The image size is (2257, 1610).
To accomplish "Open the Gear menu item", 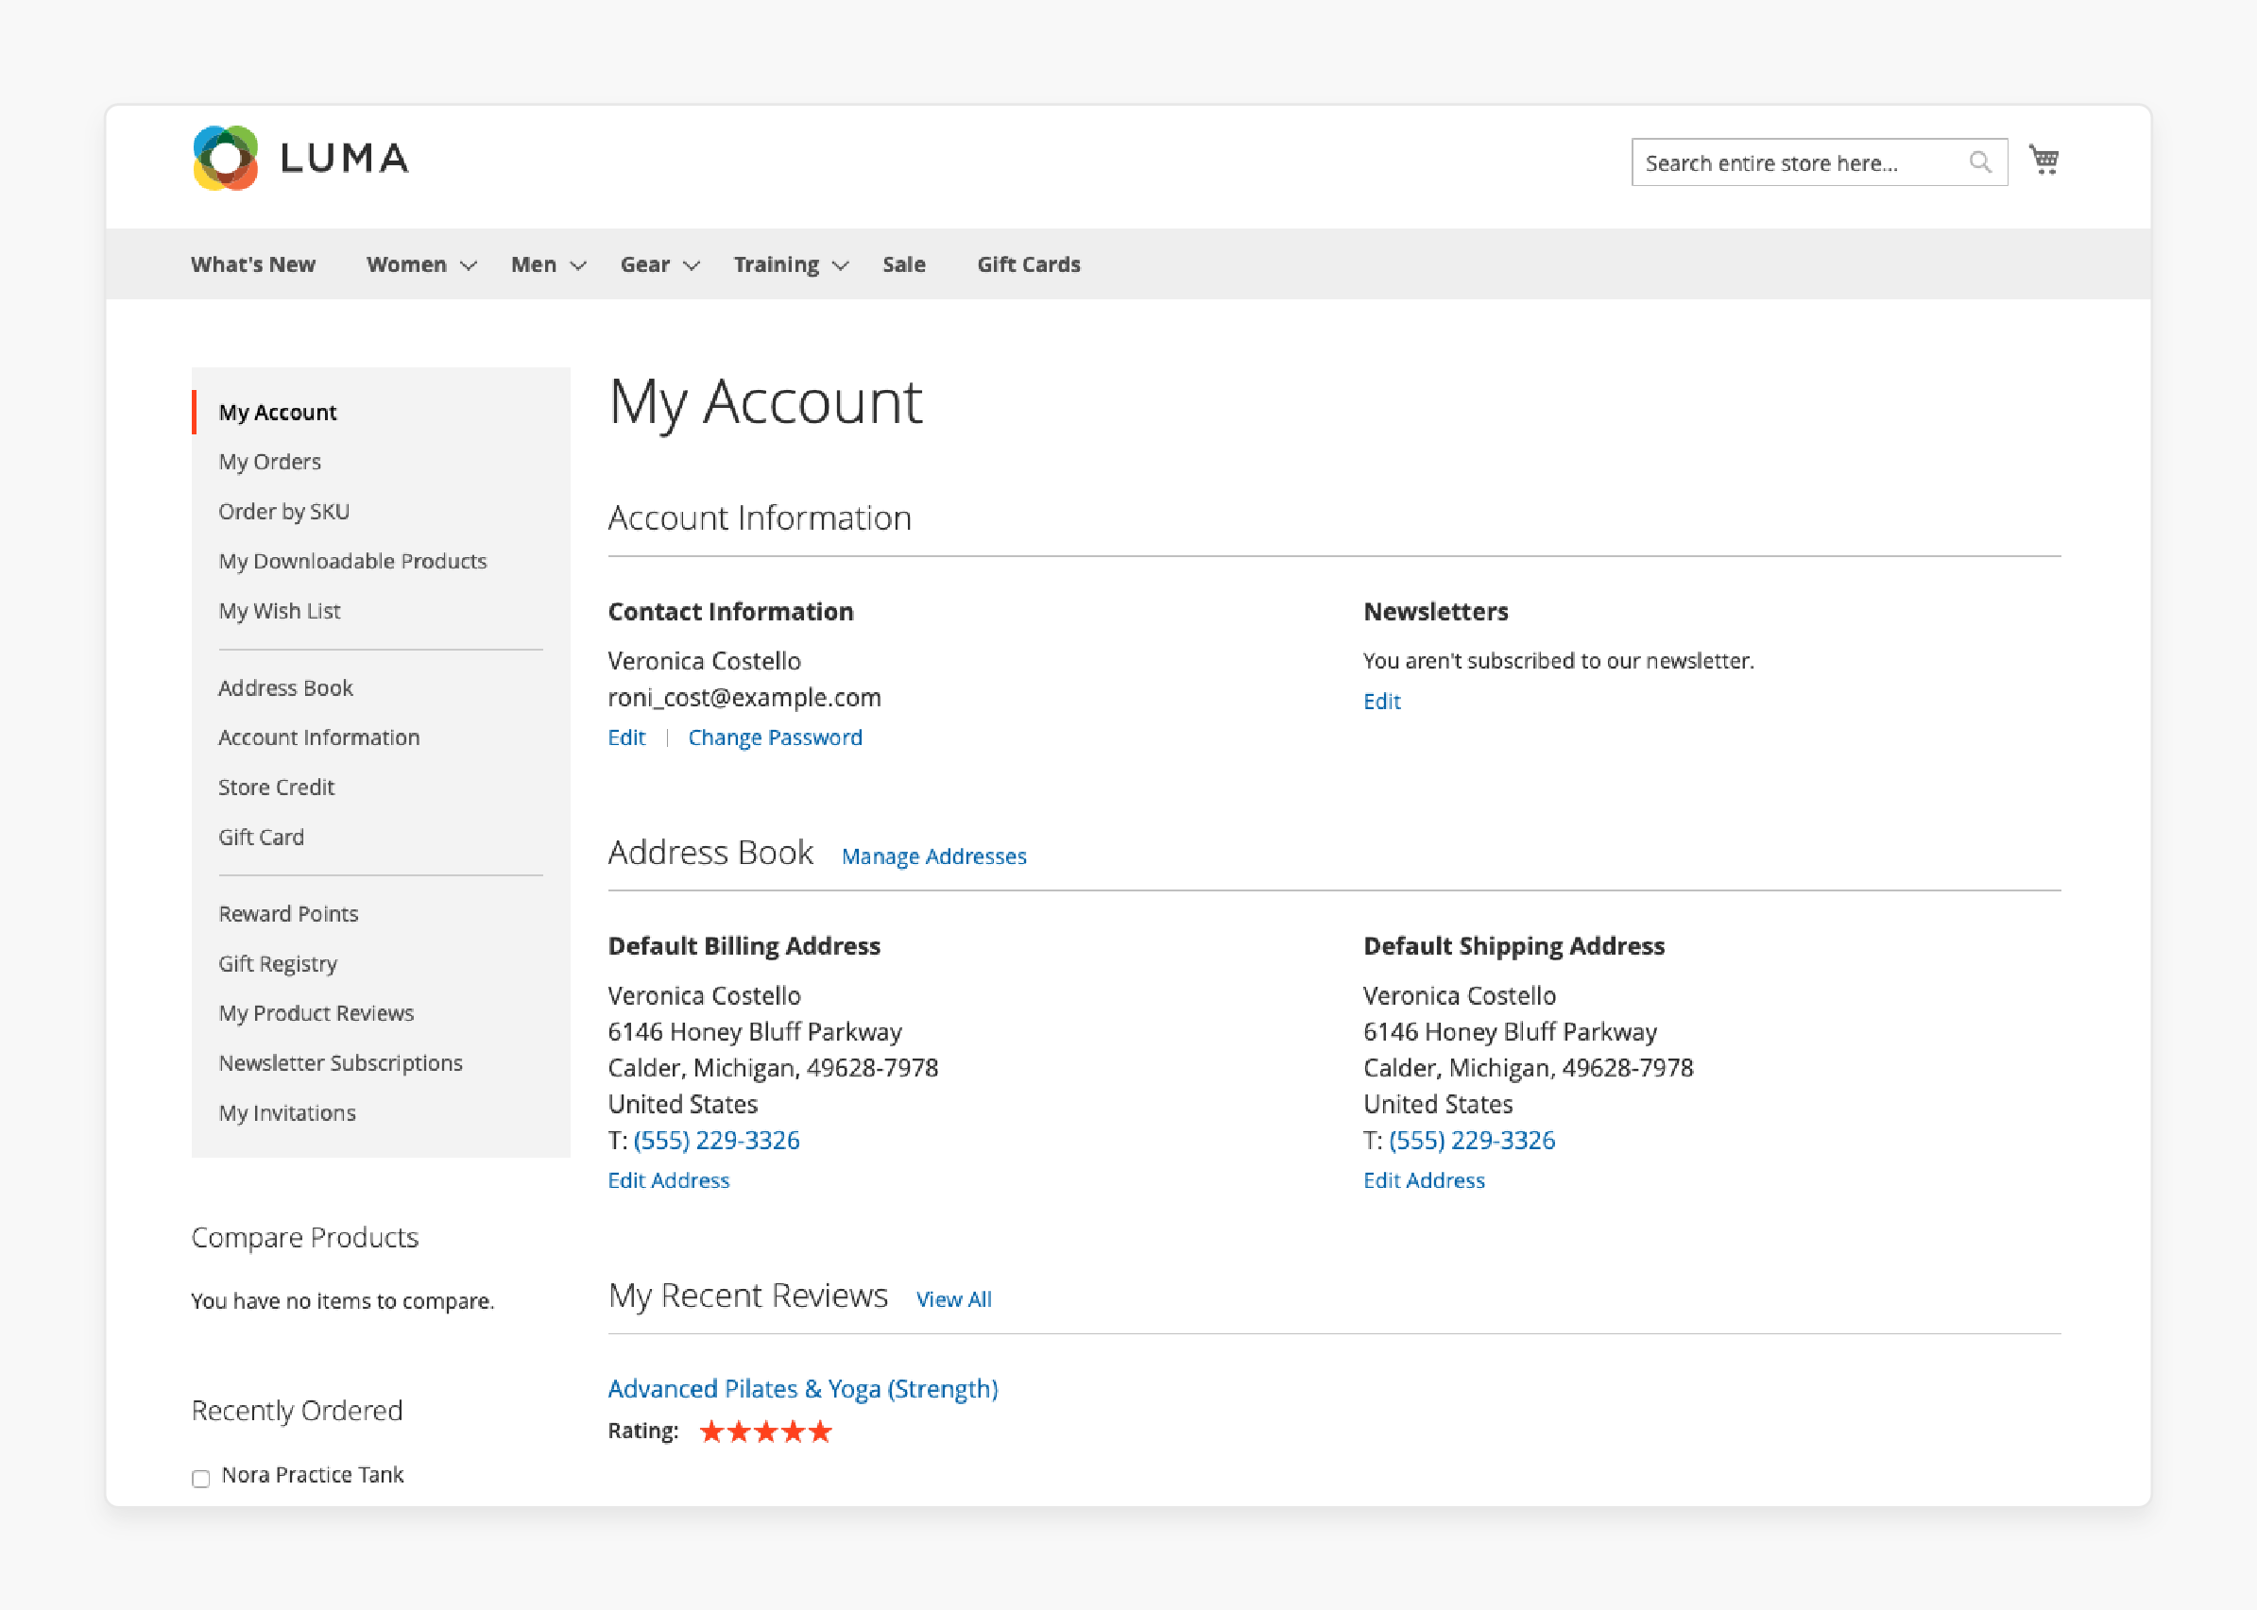I will (x=645, y=264).
